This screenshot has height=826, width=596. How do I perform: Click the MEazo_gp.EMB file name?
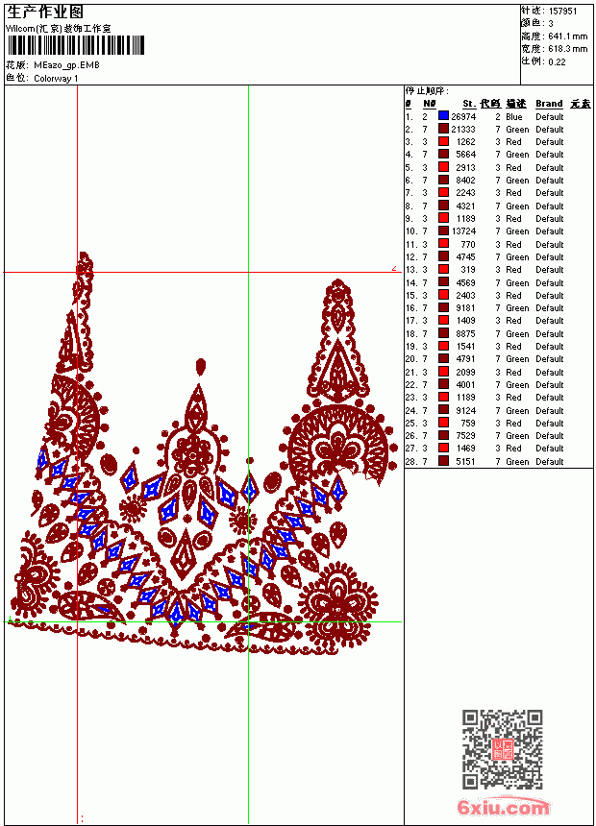pos(66,65)
